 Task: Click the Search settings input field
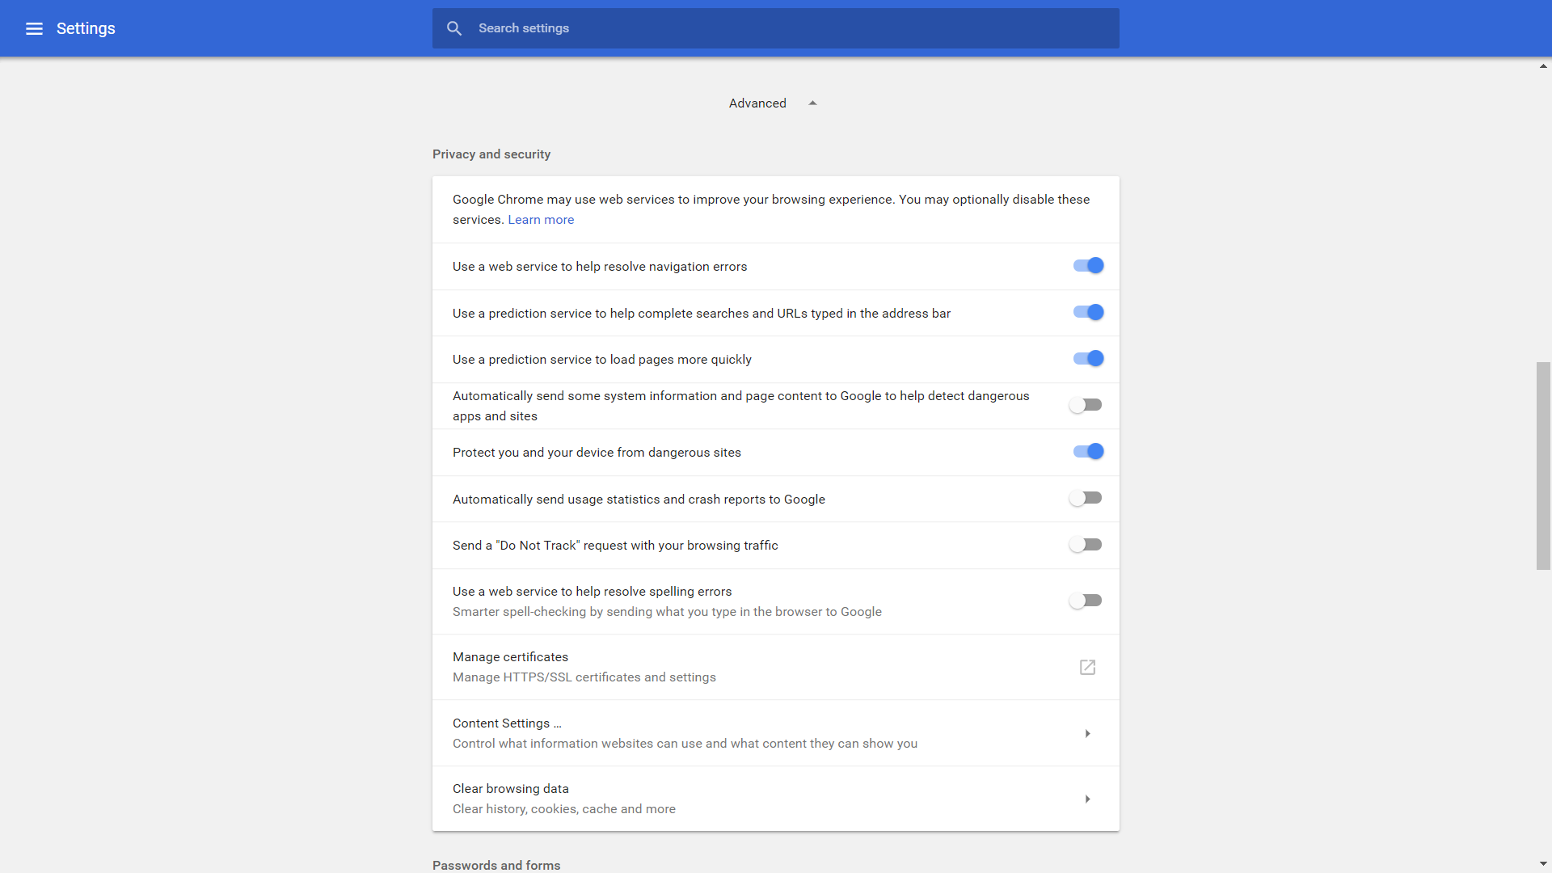(776, 27)
